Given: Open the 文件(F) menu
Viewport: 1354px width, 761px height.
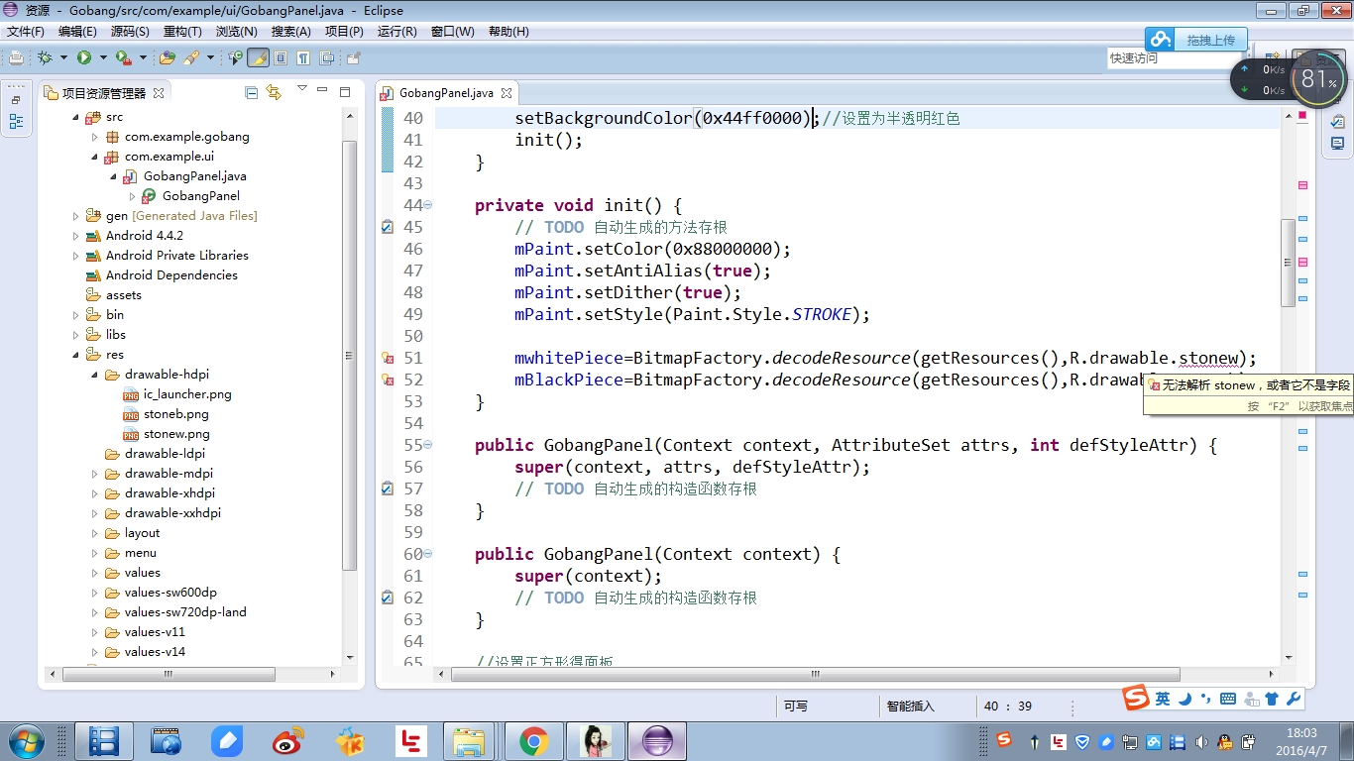Looking at the screenshot, I should 26,31.
